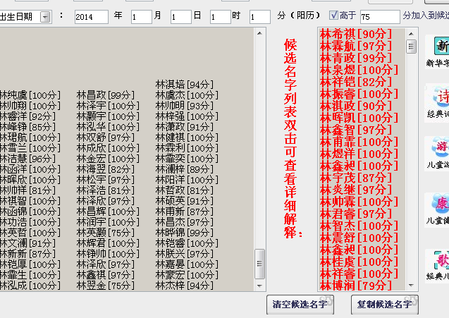The image size is (449, 318).
Task: Click the 清空候选名字 button
Action: click(300, 304)
